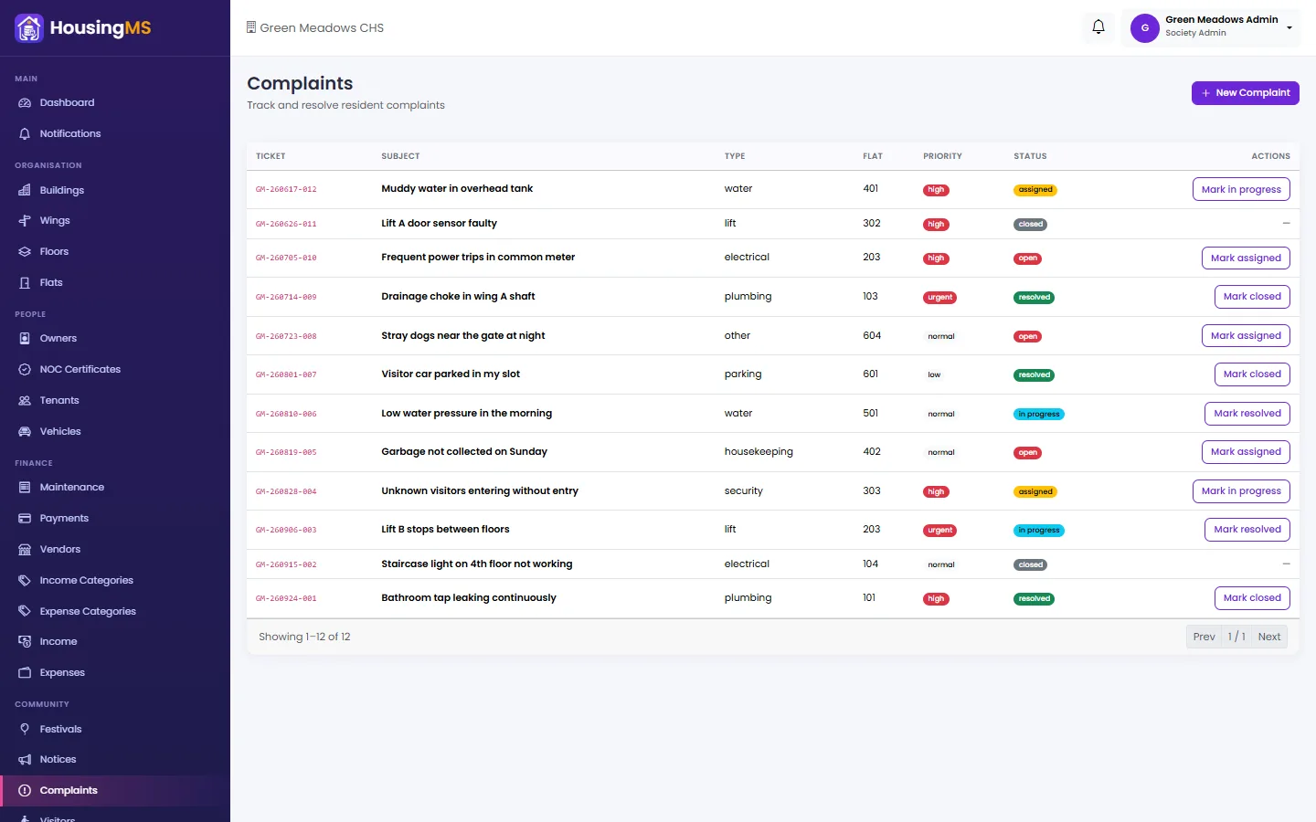
Task: Click the Green Meadows CHS society name
Action: click(x=322, y=28)
